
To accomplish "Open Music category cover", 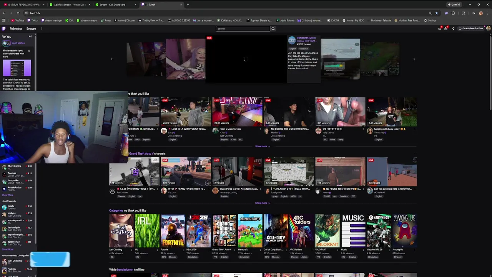I will coord(353,230).
